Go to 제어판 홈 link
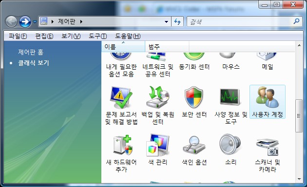This screenshot has height=187, width=307. click(31, 52)
